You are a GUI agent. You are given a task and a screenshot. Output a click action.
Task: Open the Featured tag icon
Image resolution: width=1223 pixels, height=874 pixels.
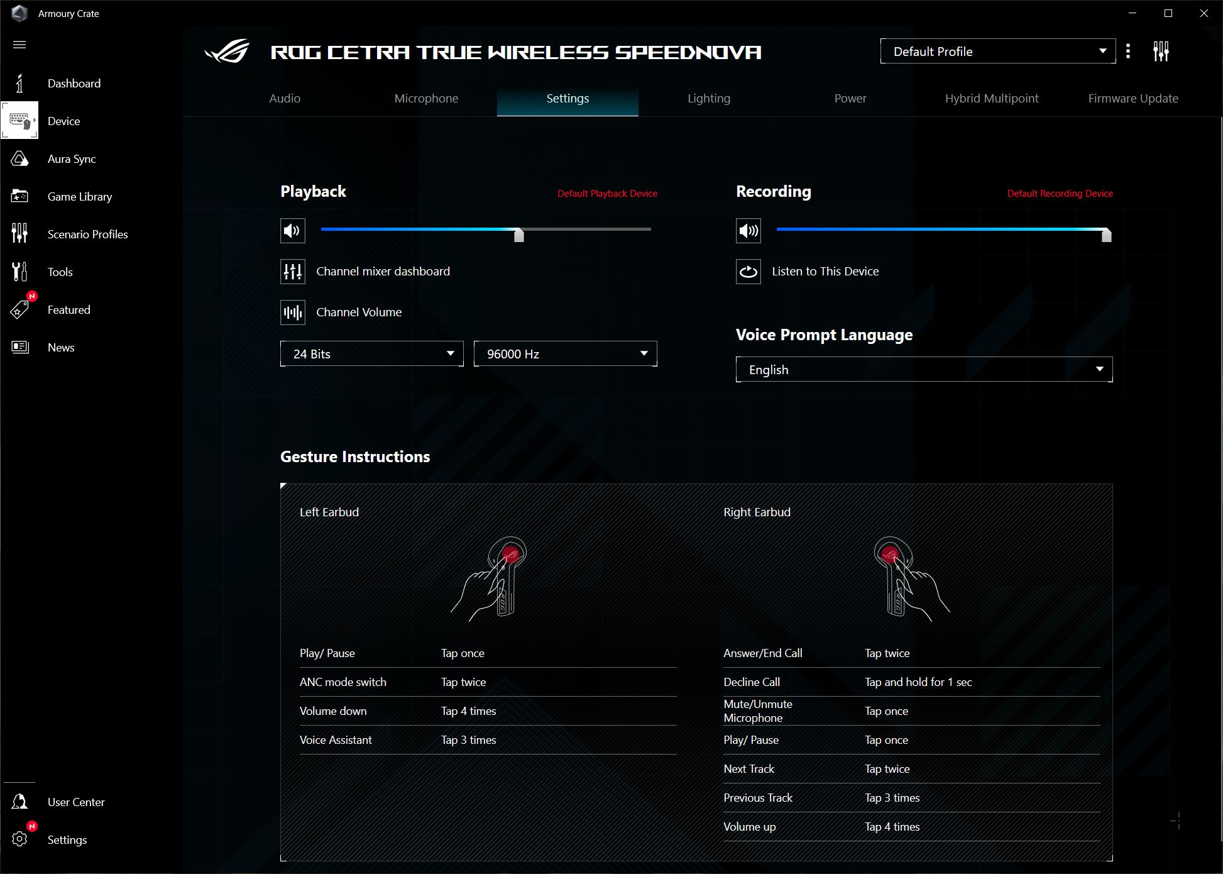point(19,309)
